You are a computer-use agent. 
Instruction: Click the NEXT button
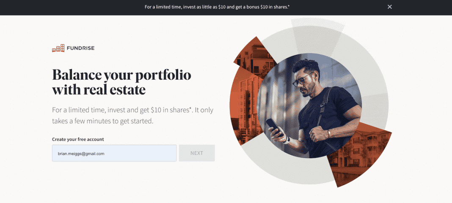coord(197,153)
